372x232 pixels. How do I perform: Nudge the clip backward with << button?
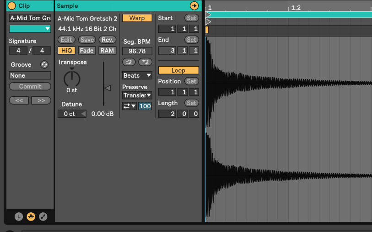coord(19,100)
